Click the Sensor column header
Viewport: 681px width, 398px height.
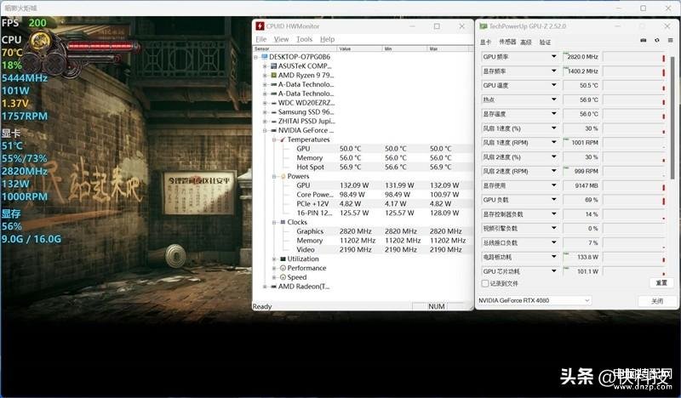coord(295,48)
